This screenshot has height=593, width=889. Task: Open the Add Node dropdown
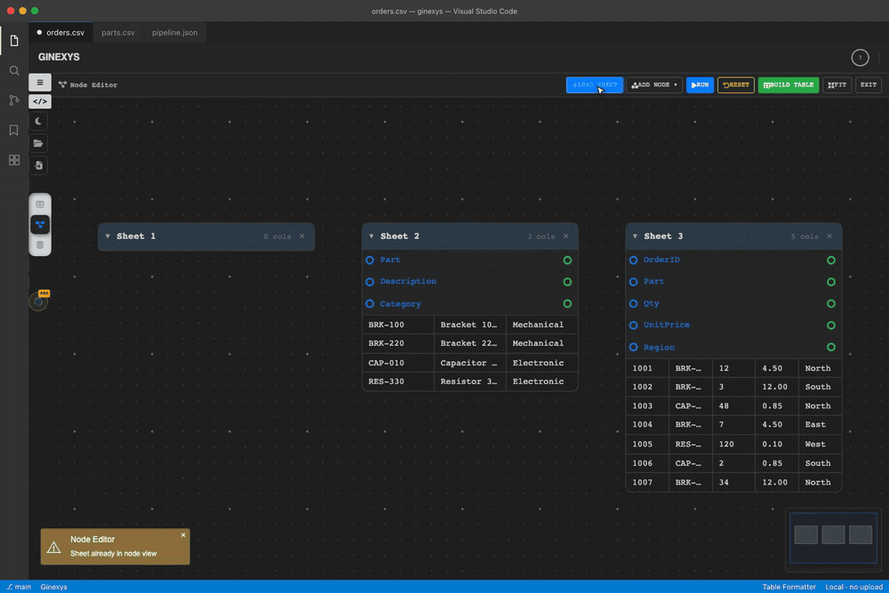(x=654, y=85)
